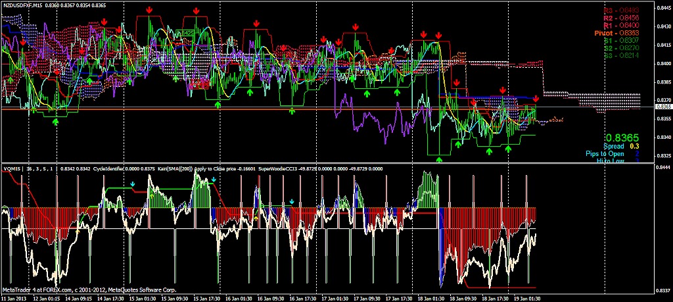The image size is (673, 302).
Task: Click the Spread label
Action: click(x=615, y=147)
